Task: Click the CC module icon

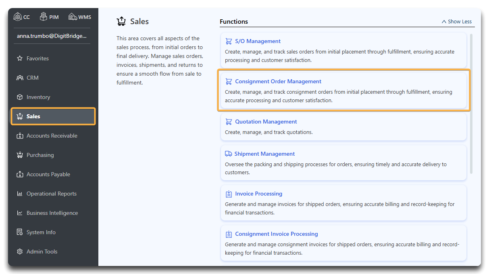Action: coord(17,17)
